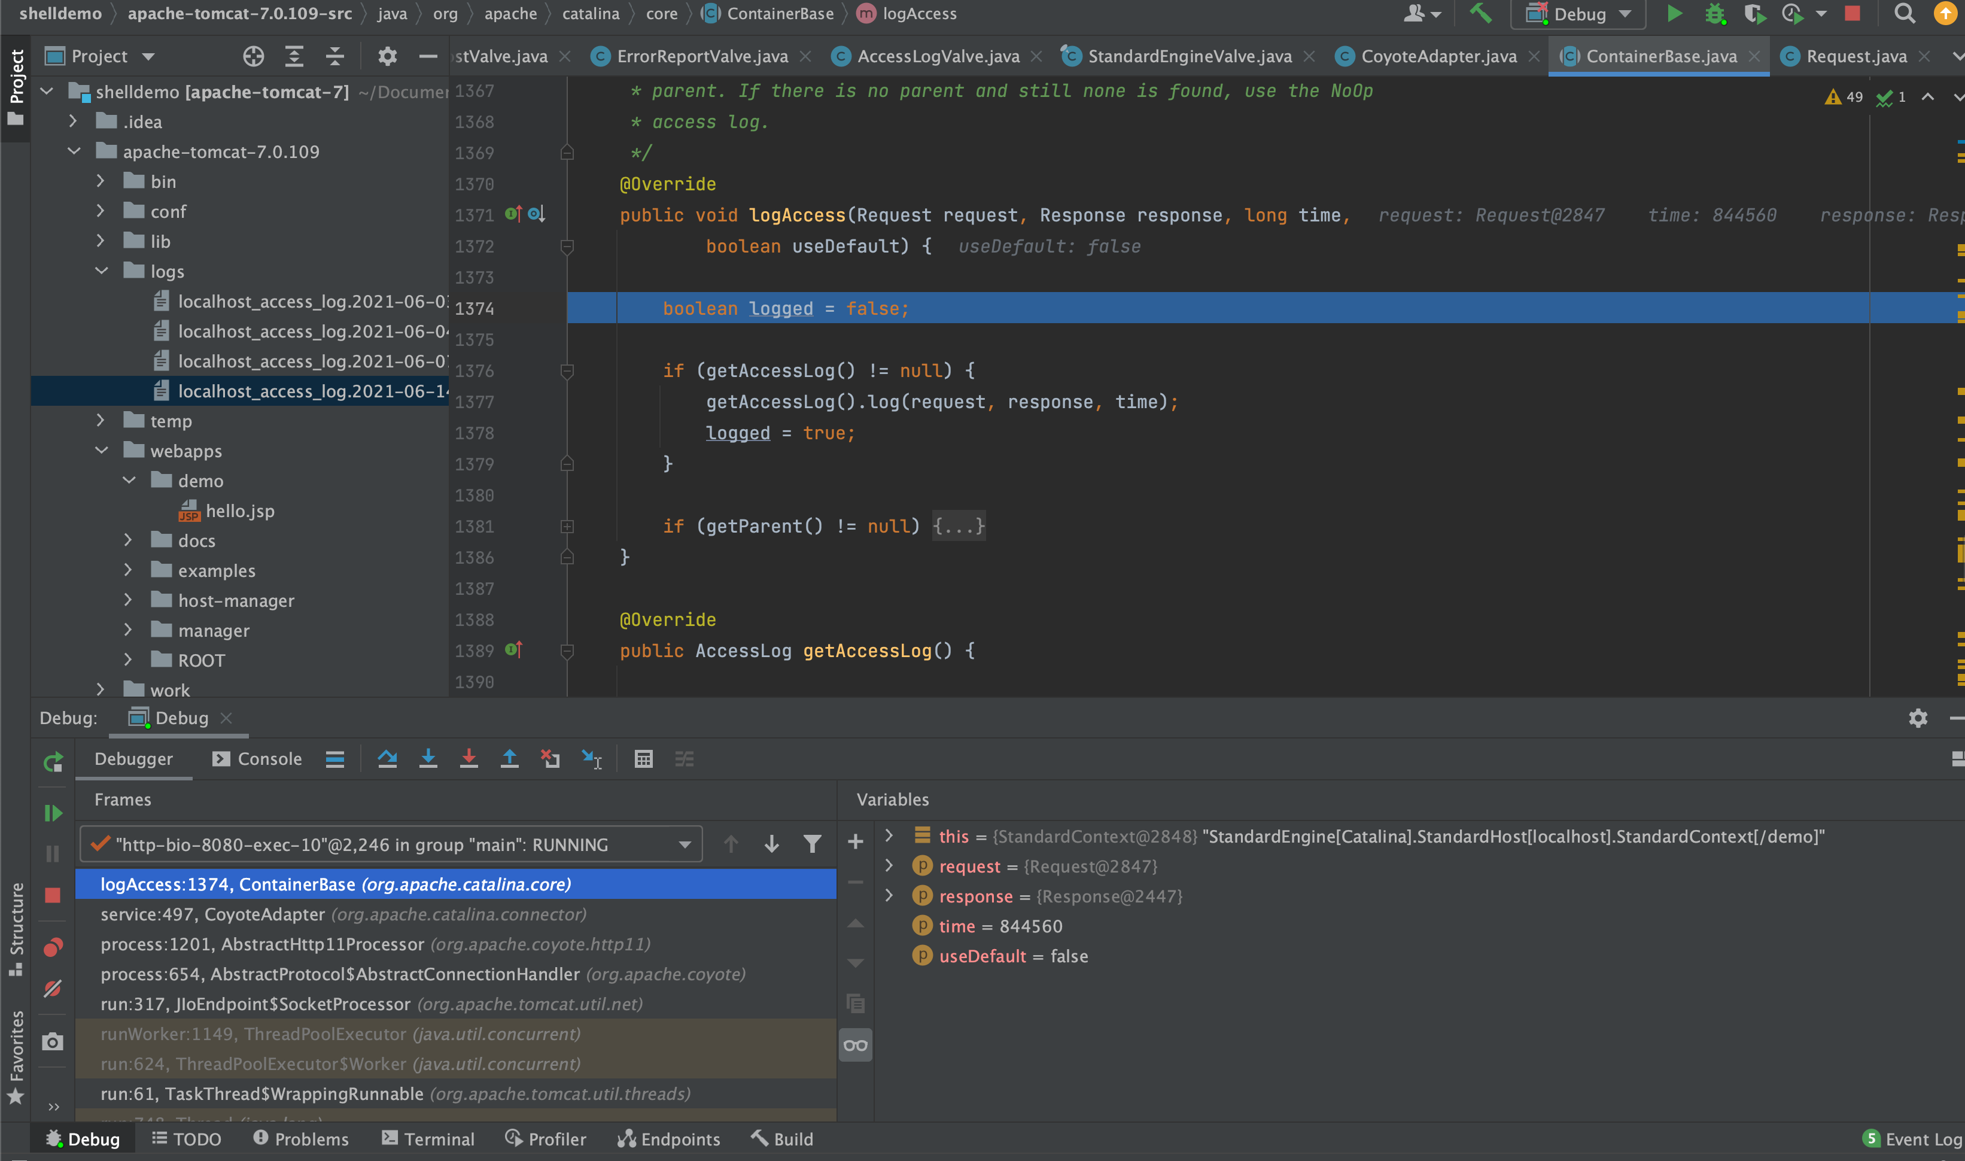Expand the response variable node
This screenshot has width=1965, height=1161.
(889, 895)
